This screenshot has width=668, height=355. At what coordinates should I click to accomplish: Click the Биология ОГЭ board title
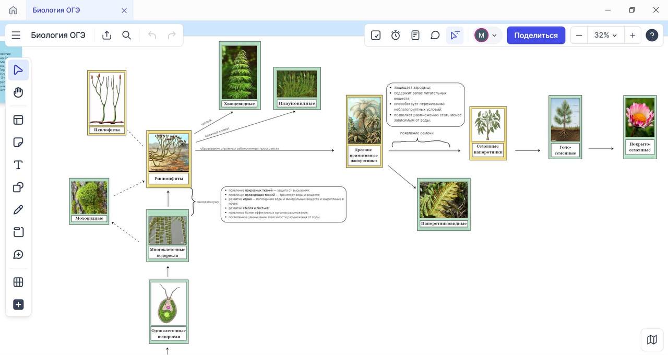[58, 35]
